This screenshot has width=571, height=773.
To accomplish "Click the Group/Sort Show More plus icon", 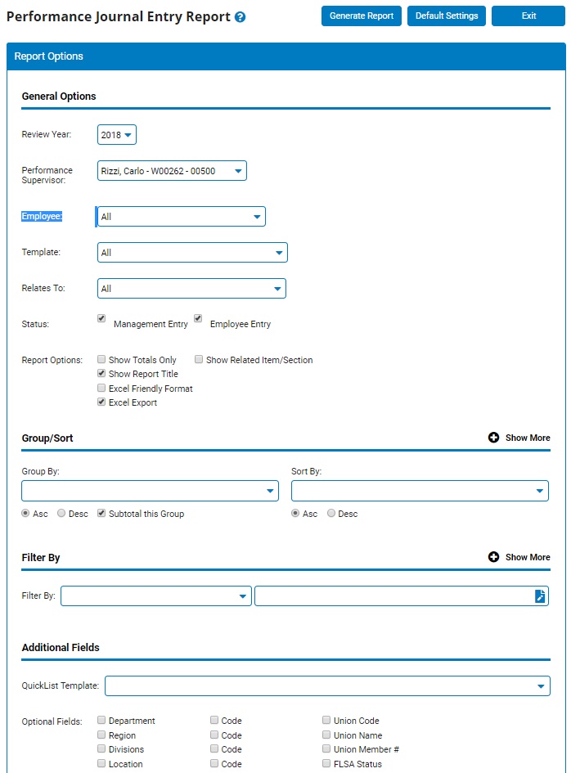I will [x=493, y=438].
